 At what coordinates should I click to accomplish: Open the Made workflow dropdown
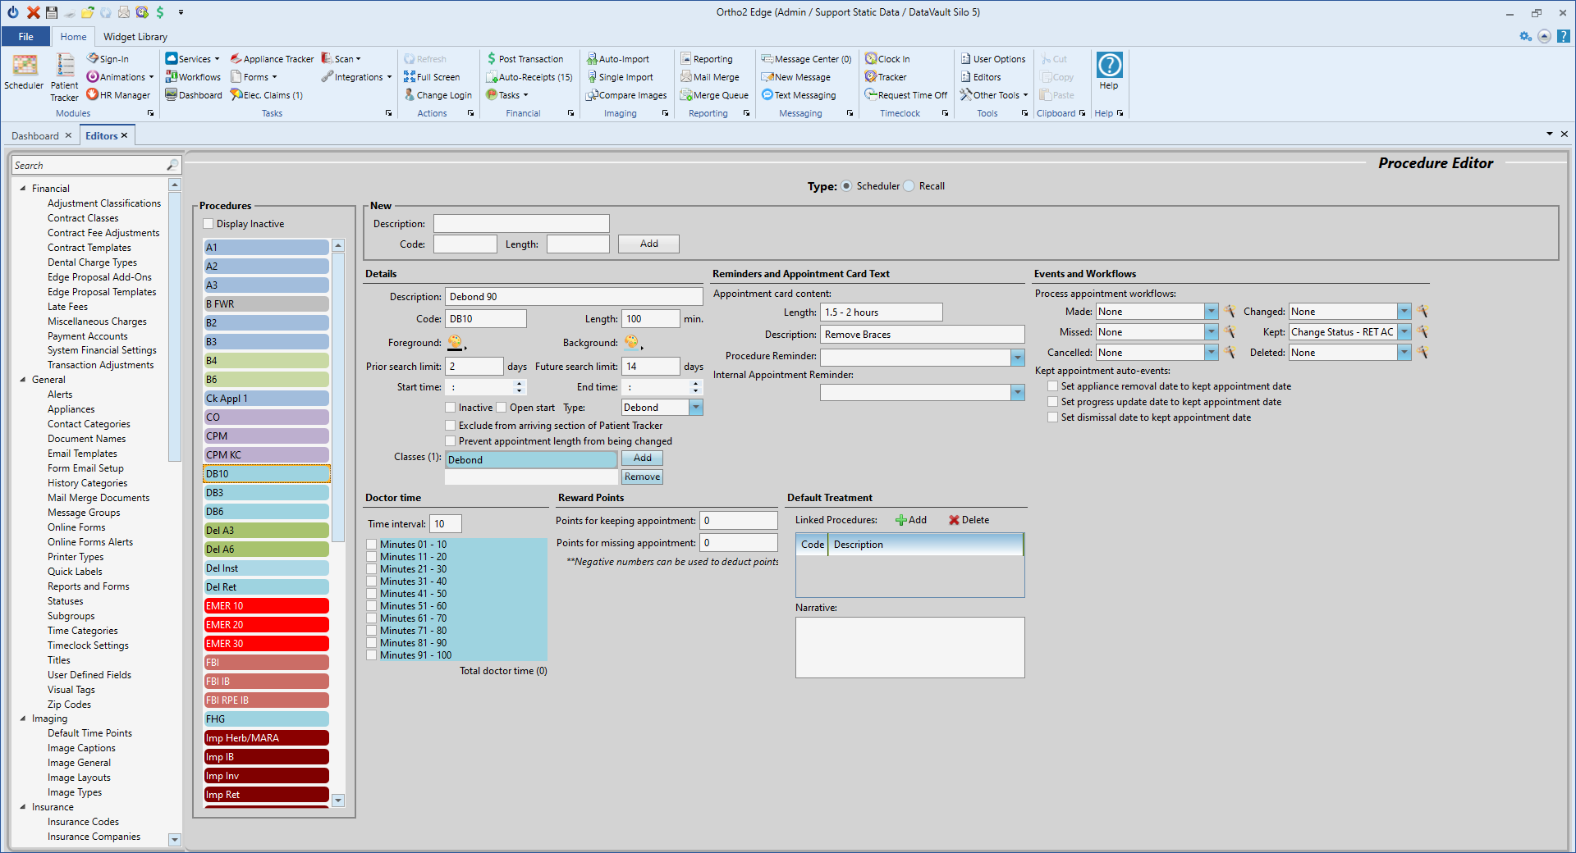tap(1212, 312)
